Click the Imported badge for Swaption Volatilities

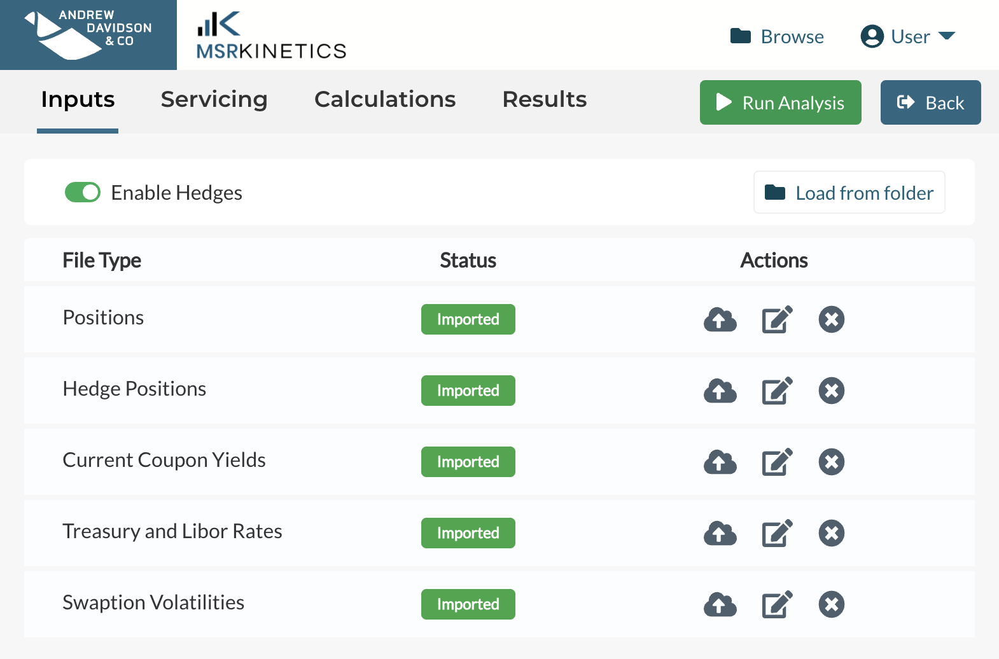468,604
